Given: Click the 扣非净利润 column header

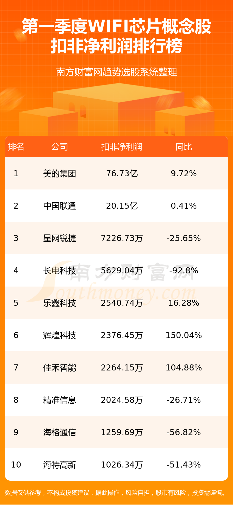Looking at the screenshot, I should (122, 147).
